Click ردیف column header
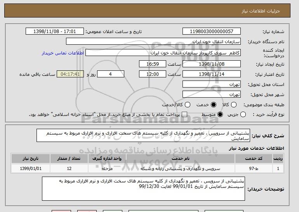Screen dimensions: 299x212 278,159
